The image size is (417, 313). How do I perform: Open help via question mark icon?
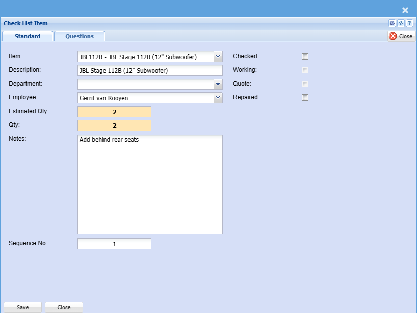409,23
